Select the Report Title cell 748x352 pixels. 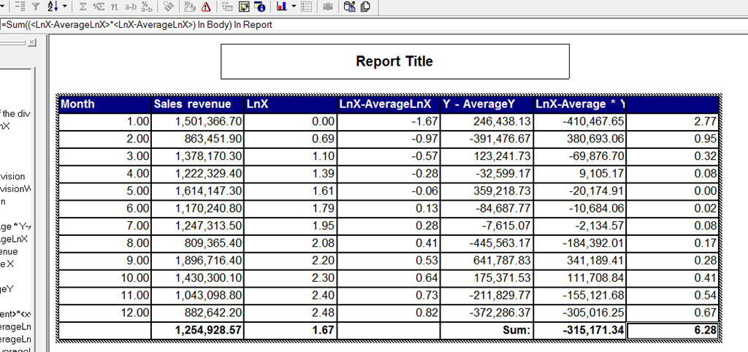click(395, 61)
